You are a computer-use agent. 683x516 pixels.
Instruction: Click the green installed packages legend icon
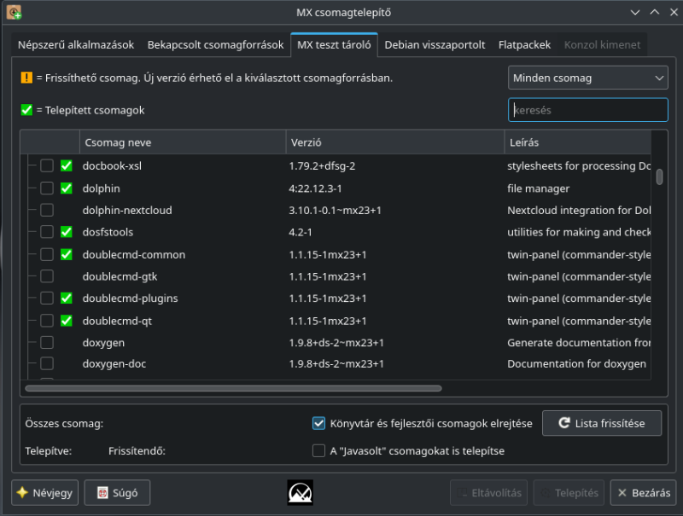[x=26, y=110]
